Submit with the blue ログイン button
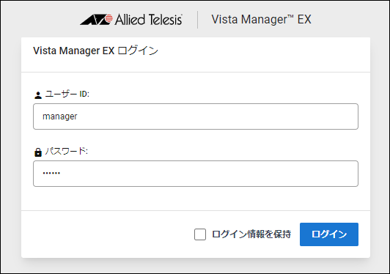The height and width of the screenshot is (274, 390). click(x=329, y=234)
